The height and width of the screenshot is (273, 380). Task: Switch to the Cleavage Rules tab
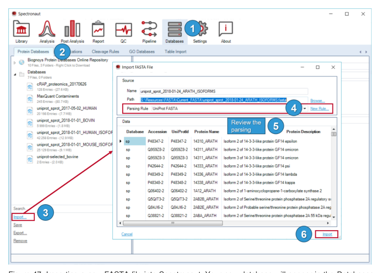tap(106, 52)
